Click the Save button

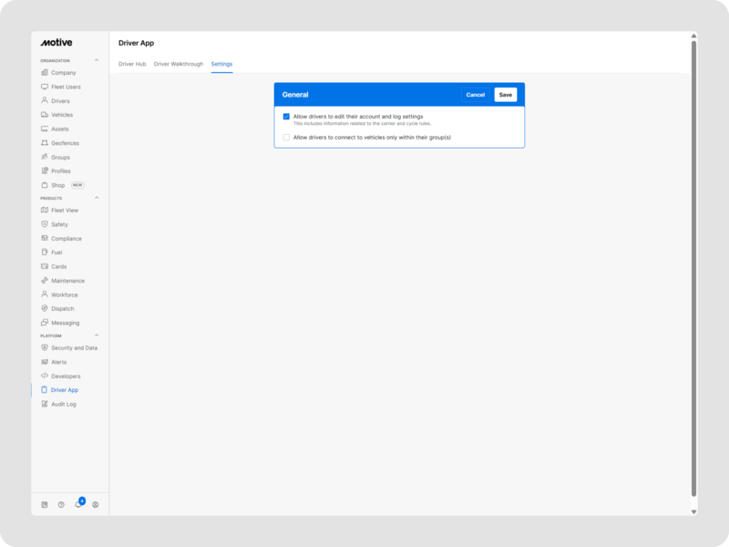click(x=506, y=95)
